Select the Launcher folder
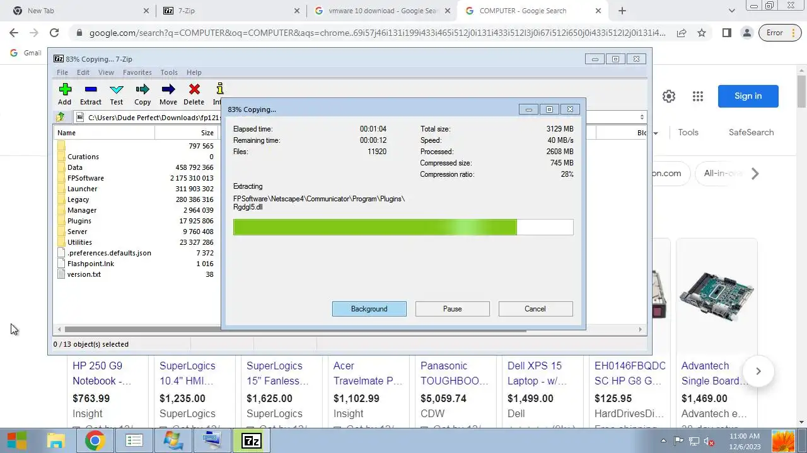 (x=83, y=189)
